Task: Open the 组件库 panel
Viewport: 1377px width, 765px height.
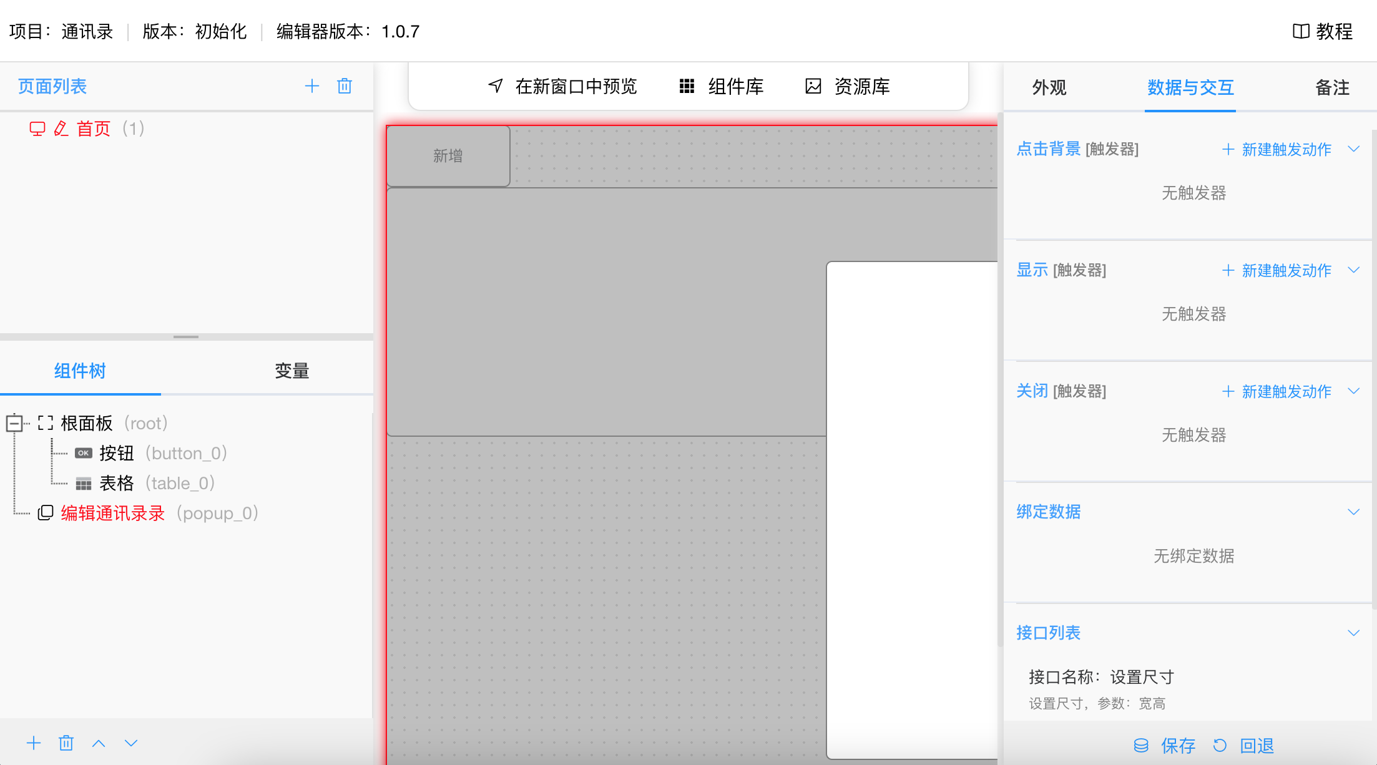Action: [x=722, y=86]
